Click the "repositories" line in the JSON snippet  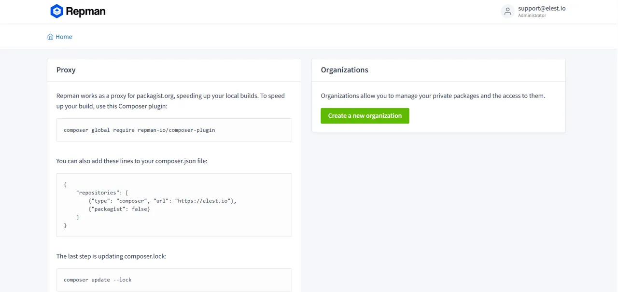click(102, 193)
